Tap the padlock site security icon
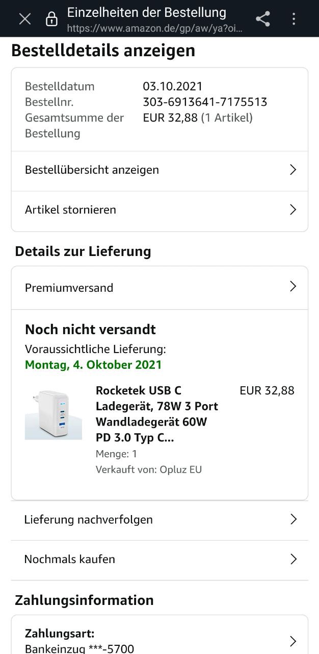Image resolution: width=319 pixels, height=654 pixels. pos(51,19)
